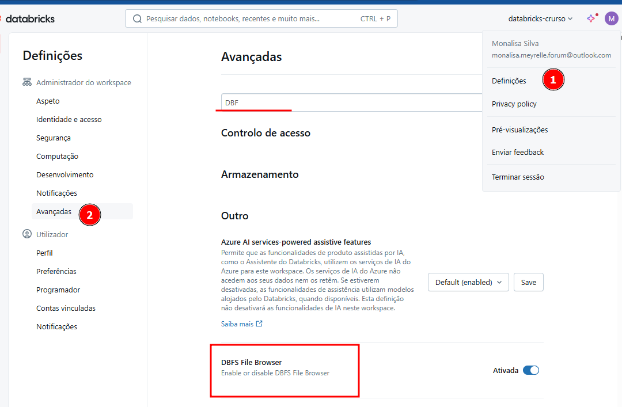The width and height of the screenshot is (622, 407).
Task: Click the search magnifier icon
Action: pos(137,18)
